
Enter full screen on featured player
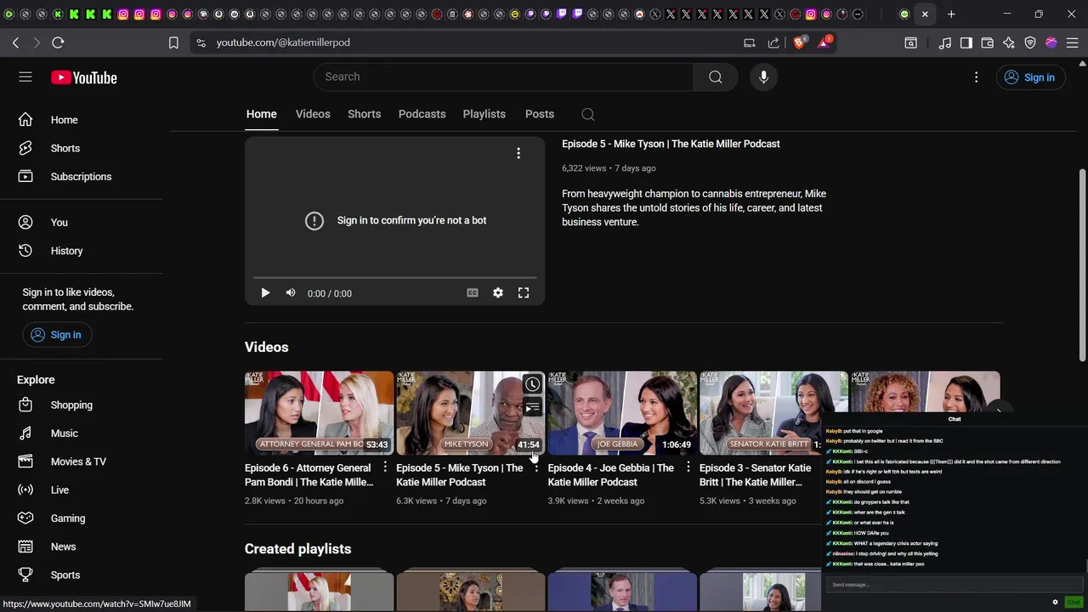(x=524, y=293)
